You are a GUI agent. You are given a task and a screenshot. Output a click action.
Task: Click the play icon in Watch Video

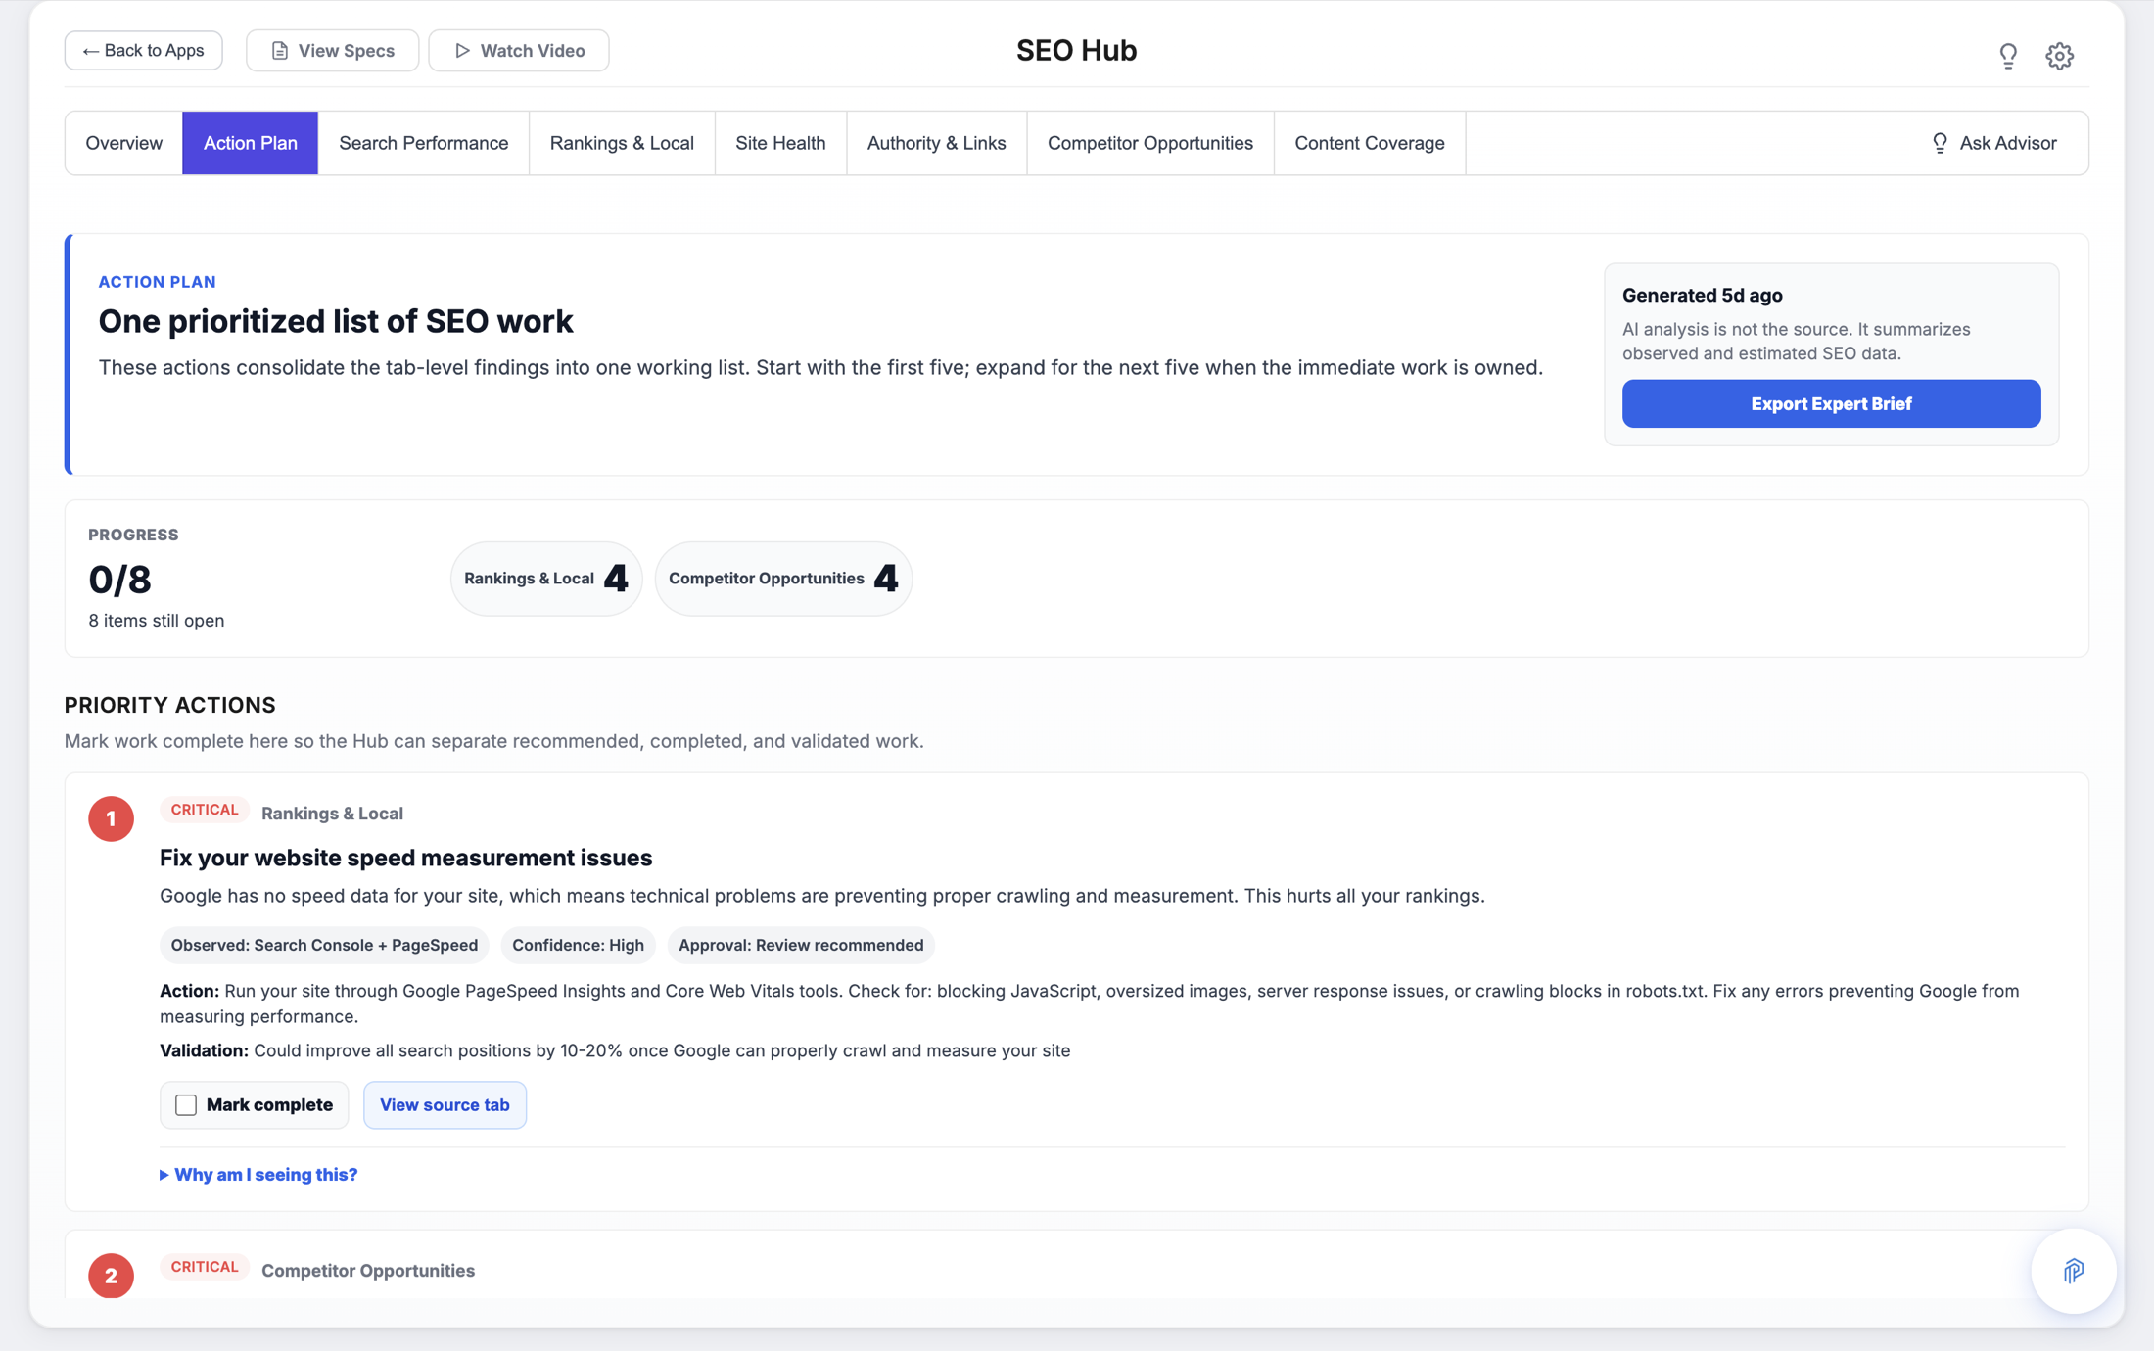point(462,51)
